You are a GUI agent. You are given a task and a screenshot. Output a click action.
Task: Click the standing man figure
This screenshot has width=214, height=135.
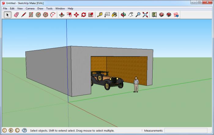136,84
